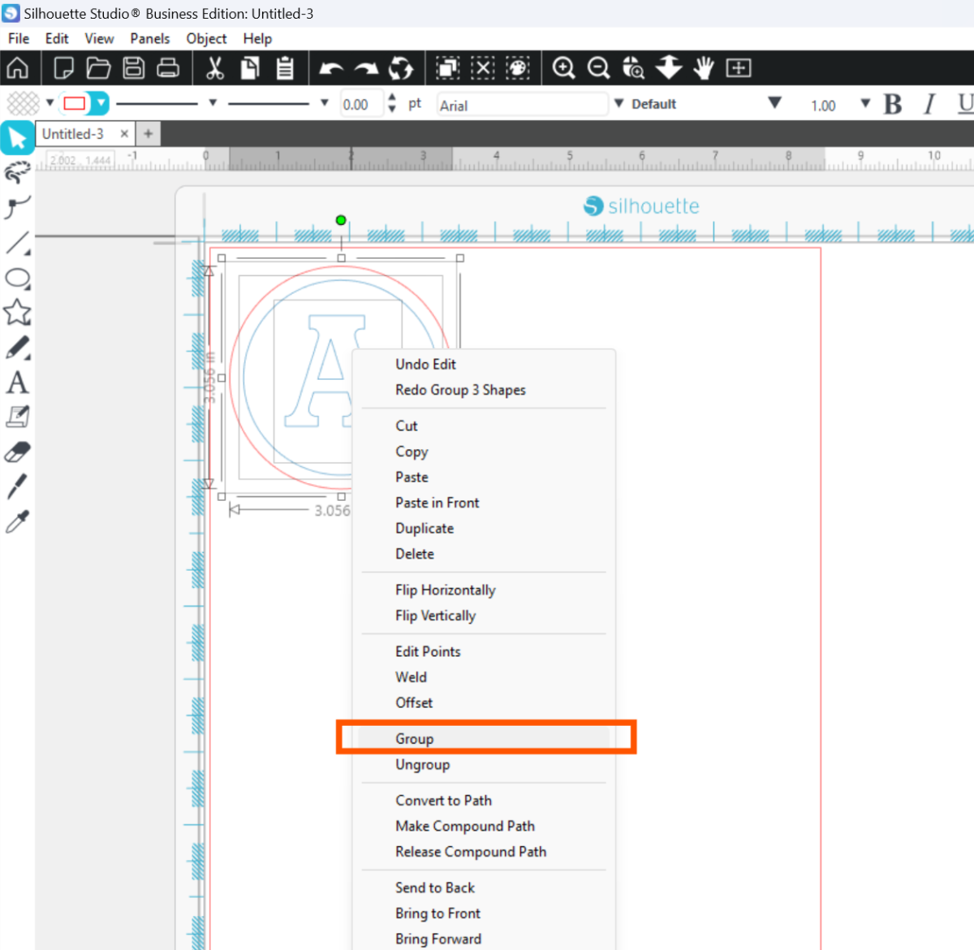Open the Help menu
The image size is (974, 950).
click(257, 38)
